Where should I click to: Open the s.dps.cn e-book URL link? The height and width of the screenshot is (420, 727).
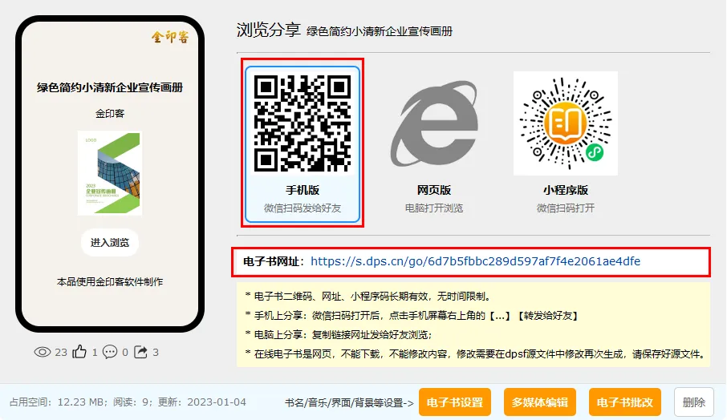(x=475, y=261)
